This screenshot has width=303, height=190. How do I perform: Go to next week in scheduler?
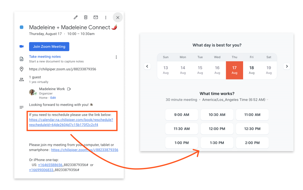click(287, 66)
